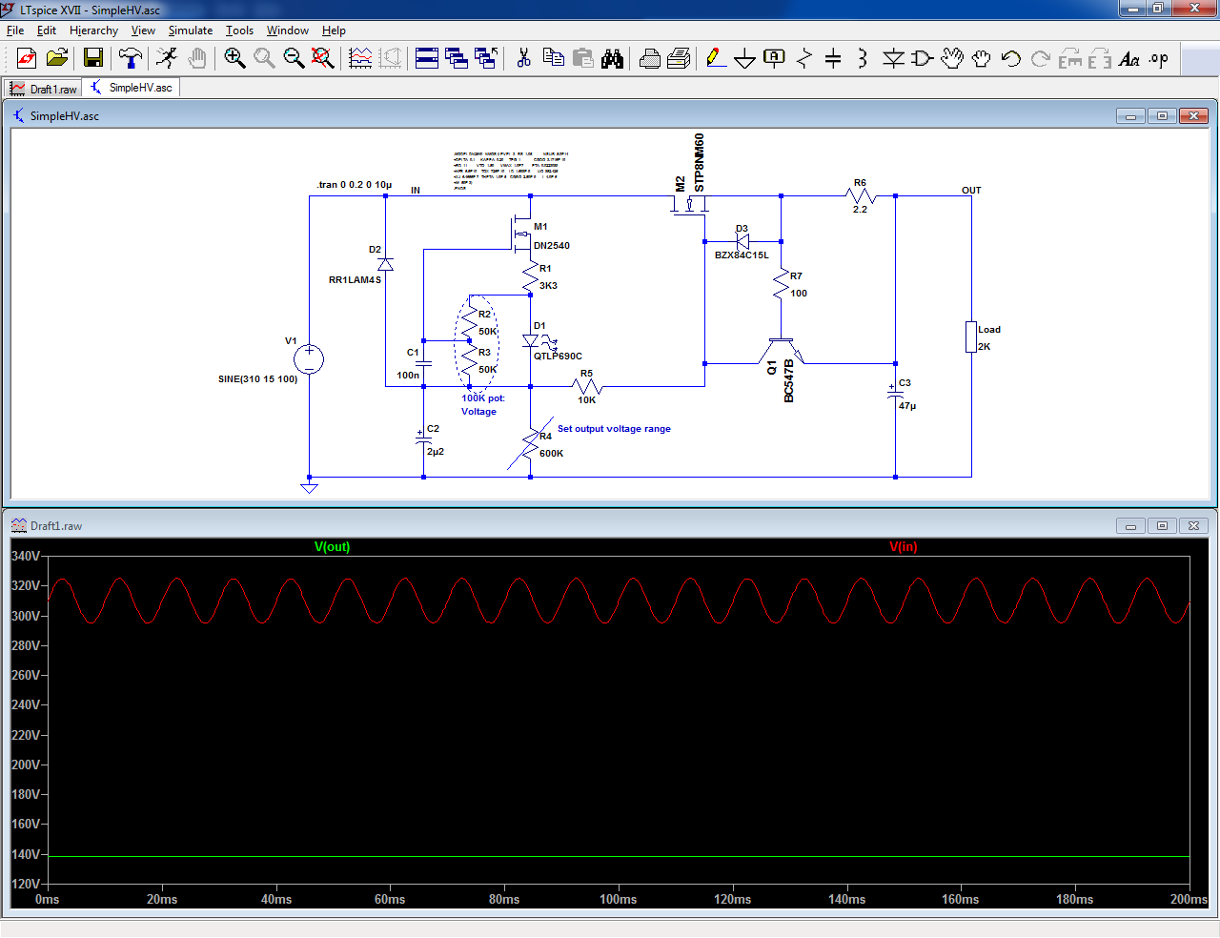Place a Ground symbol tool
1220x938 pixels.
pyautogui.click(x=745, y=59)
